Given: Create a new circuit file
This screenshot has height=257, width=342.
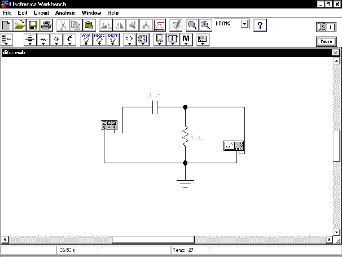Looking at the screenshot, I should pyautogui.click(x=7, y=25).
